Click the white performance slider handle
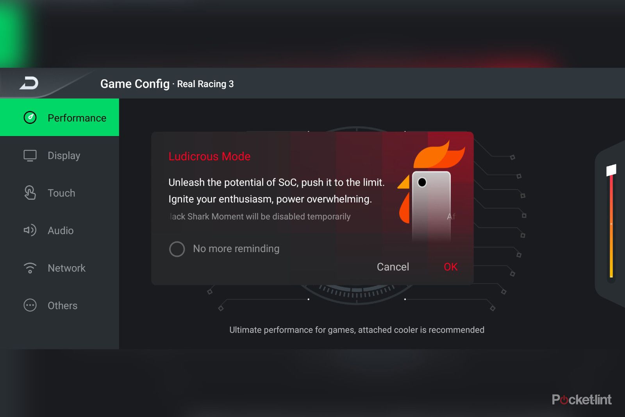Viewport: 625px width, 417px height. (611, 170)
